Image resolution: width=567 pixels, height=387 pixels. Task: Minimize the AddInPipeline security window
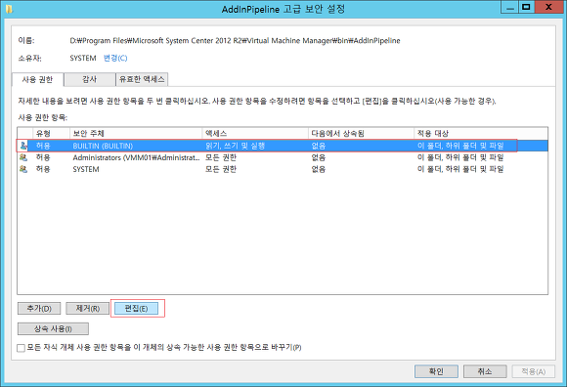510,7
